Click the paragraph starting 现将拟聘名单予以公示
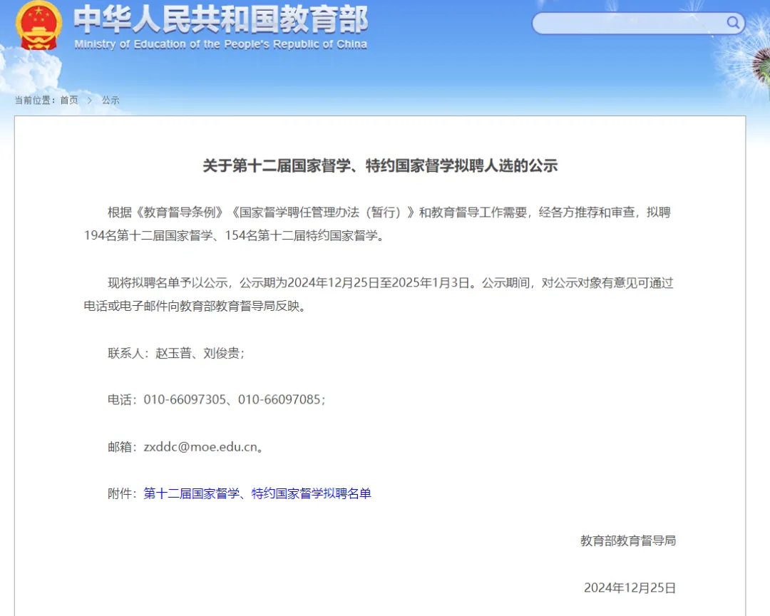The width and height of the screenshot is (770, 616). [379, 294]
